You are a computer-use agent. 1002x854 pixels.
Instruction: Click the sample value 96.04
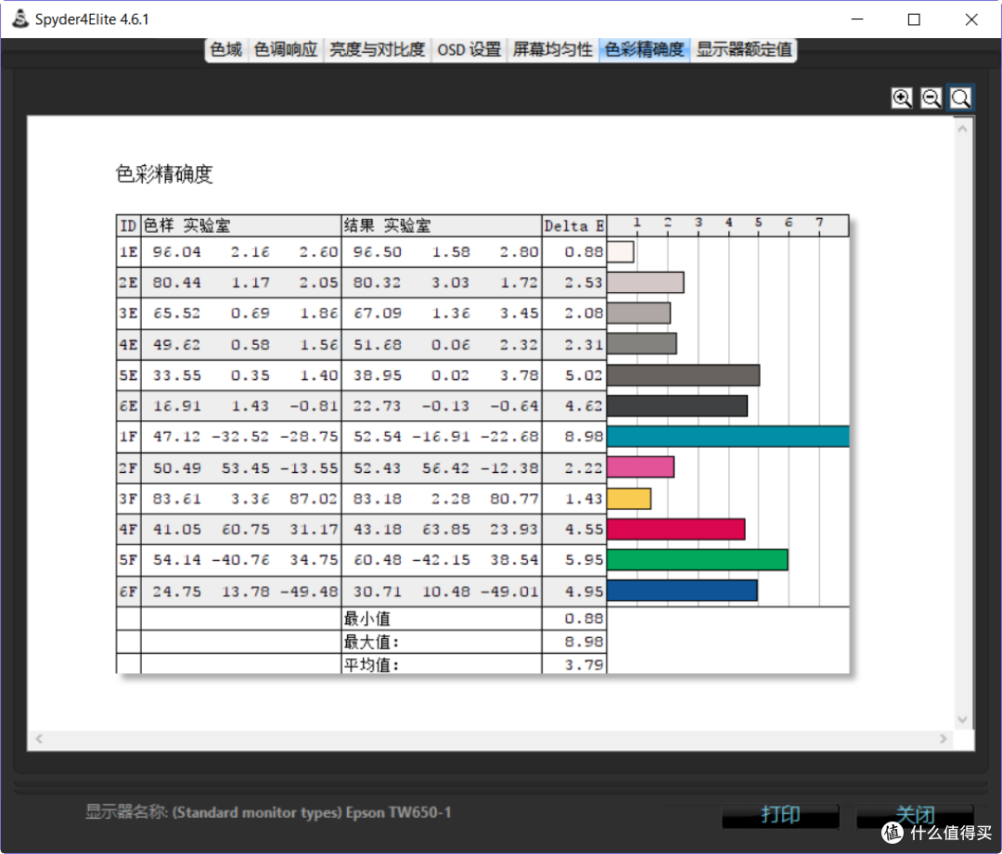[x=177, y=252]
